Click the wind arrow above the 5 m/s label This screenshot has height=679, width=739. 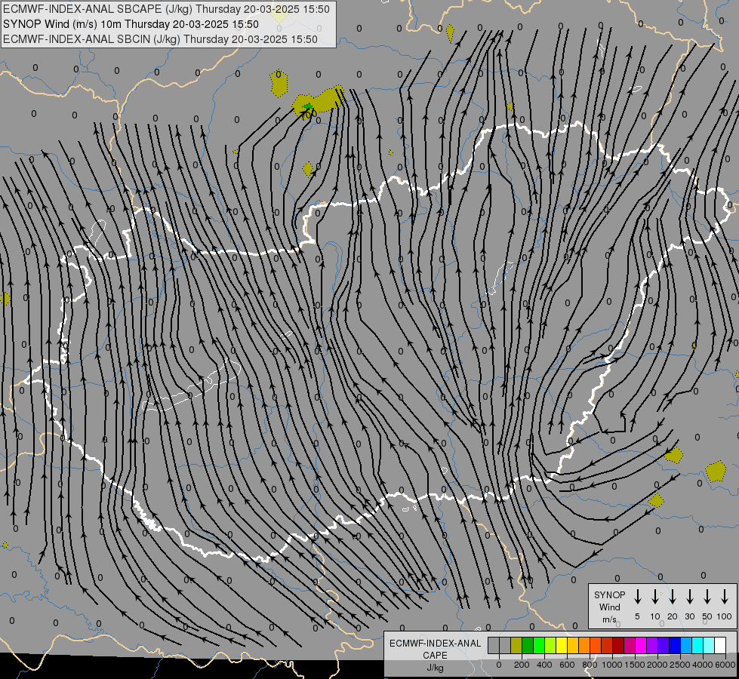coord(637,597)
